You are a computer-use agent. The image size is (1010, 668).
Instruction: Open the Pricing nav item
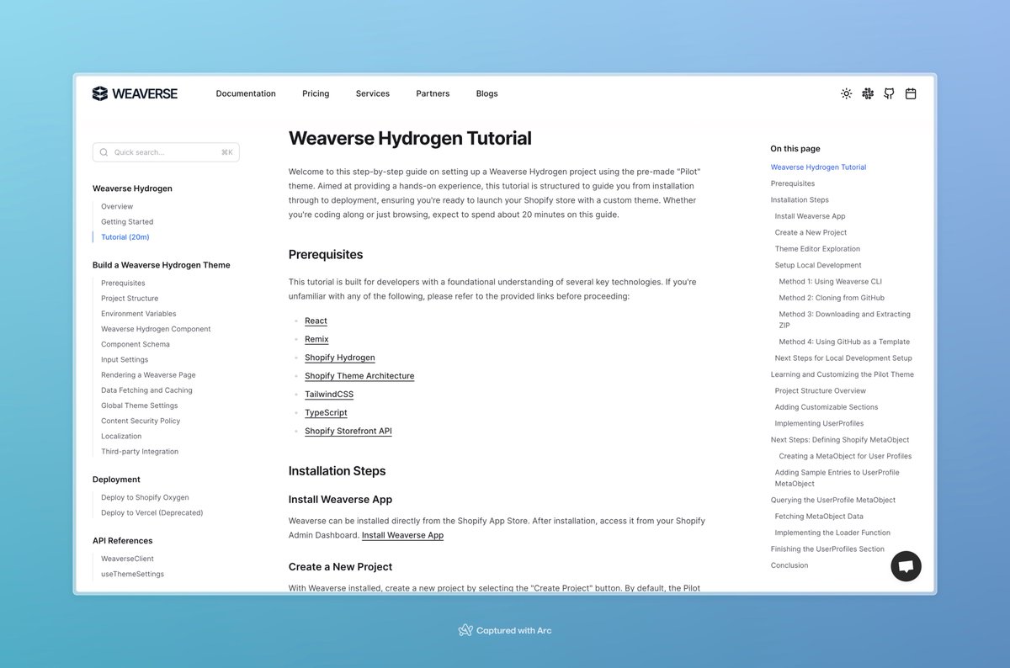316,93
